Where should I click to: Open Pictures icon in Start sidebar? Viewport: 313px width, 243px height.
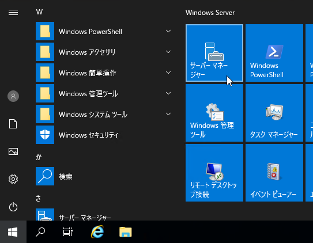[13, 151]
